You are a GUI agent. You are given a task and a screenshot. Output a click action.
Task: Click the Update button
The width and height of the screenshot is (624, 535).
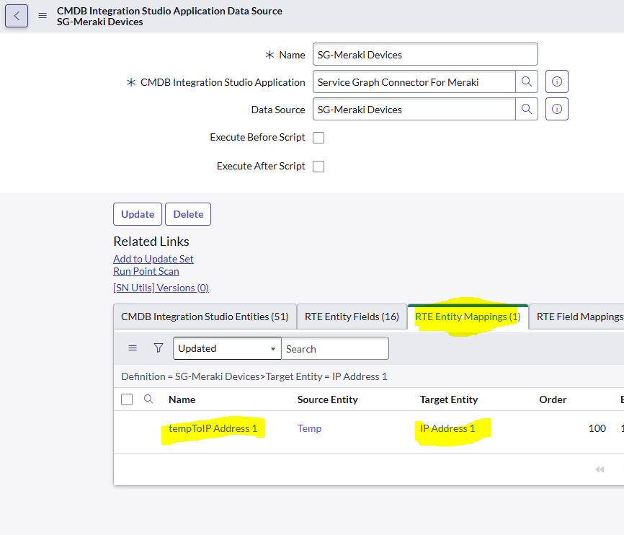click(x=137, y=214)
